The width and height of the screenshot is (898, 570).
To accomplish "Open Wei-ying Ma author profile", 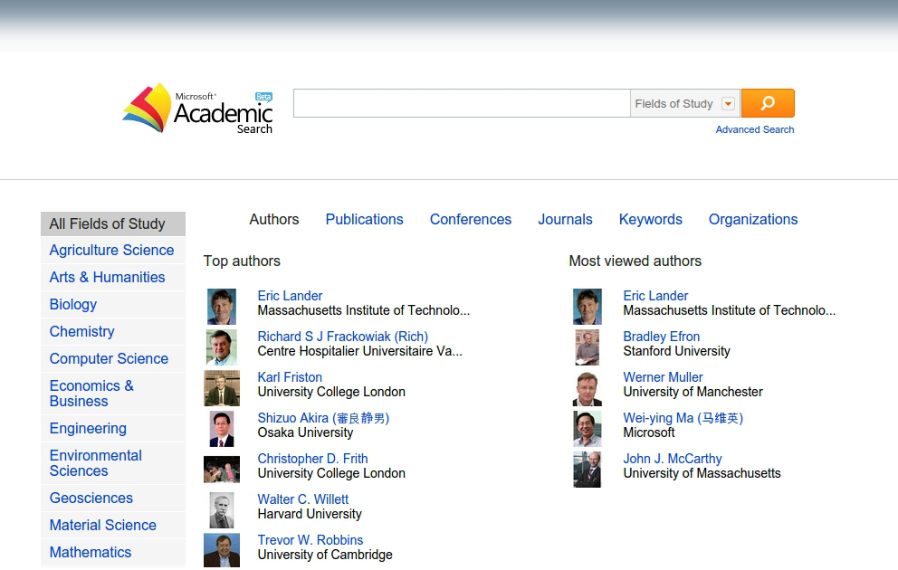I will click(683, 418).
